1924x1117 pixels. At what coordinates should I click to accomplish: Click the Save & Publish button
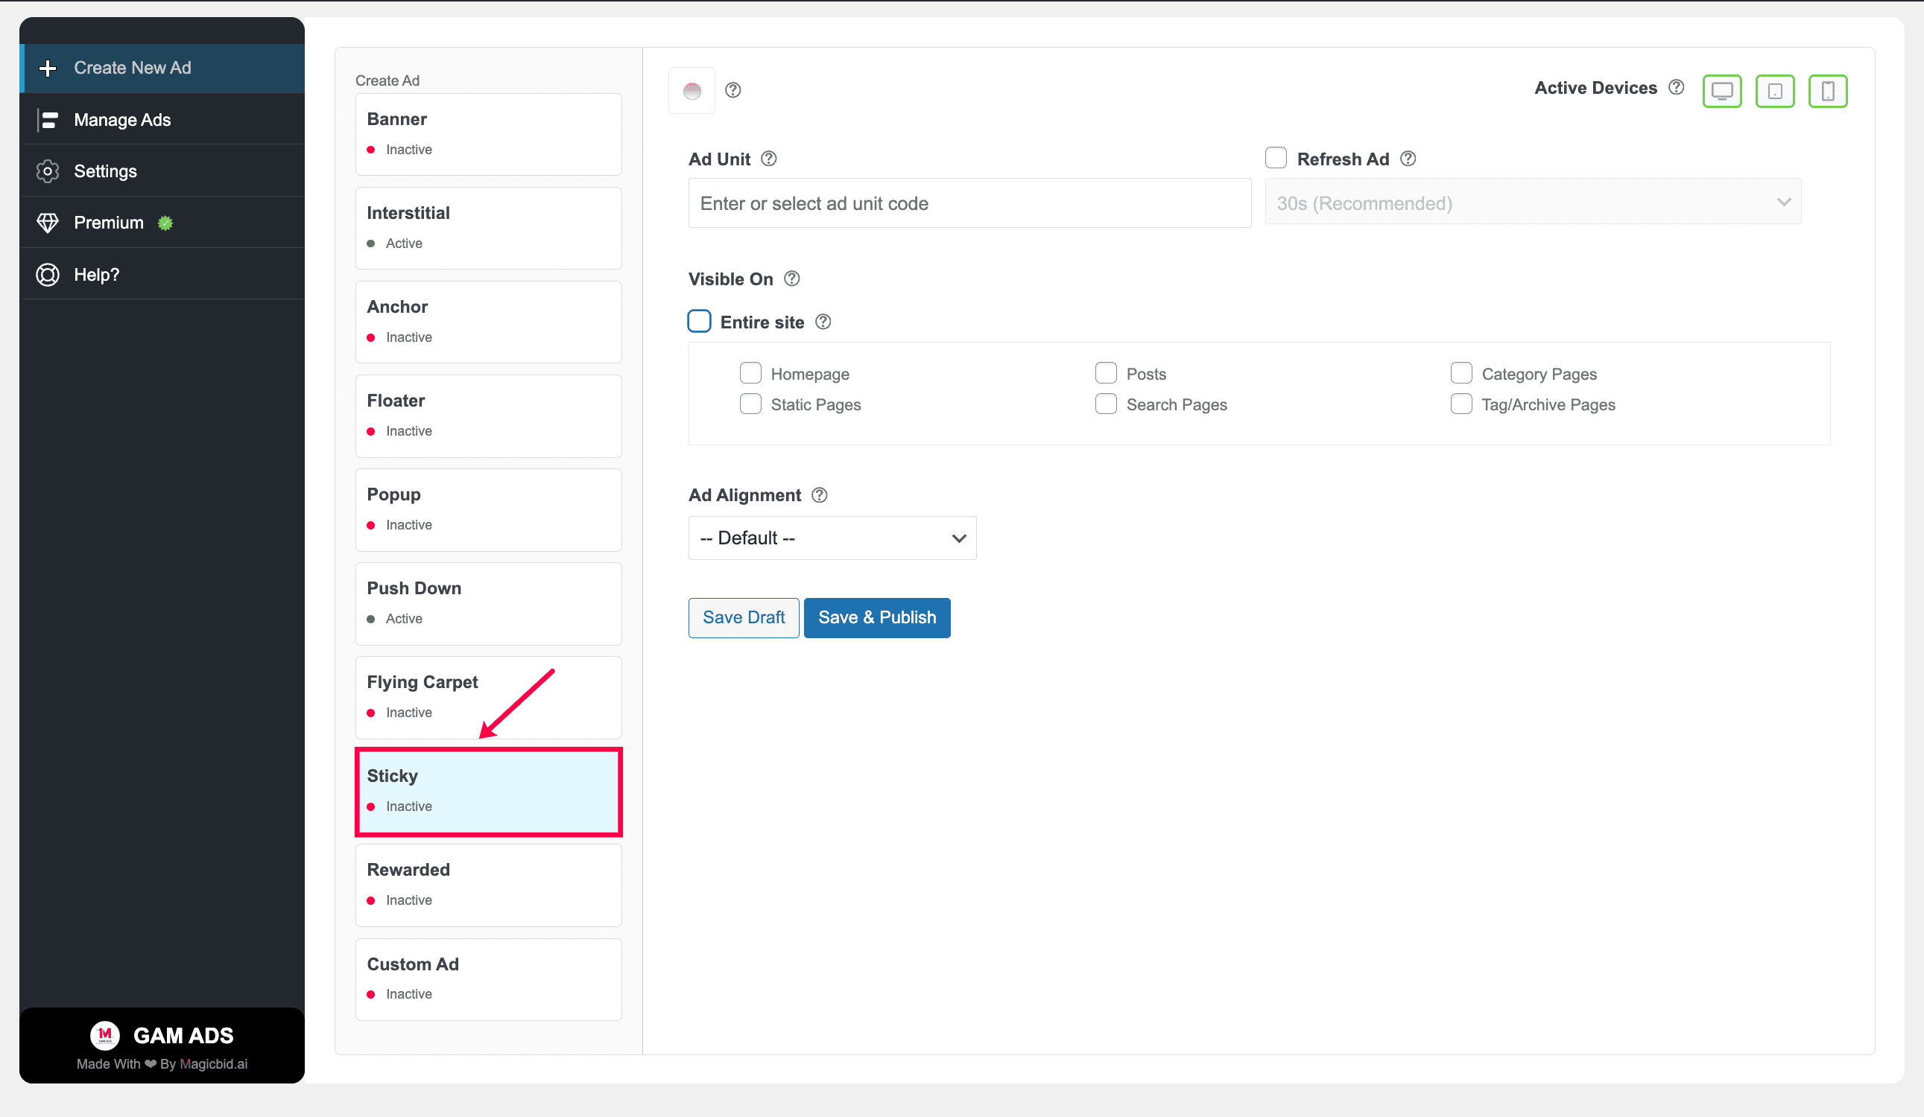coord(877,617)
